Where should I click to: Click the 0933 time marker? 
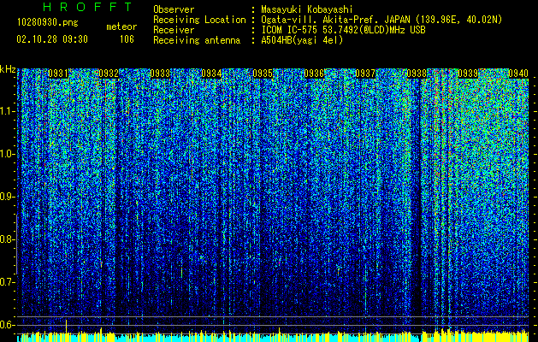pyautogui.click(x=160, y=74)
